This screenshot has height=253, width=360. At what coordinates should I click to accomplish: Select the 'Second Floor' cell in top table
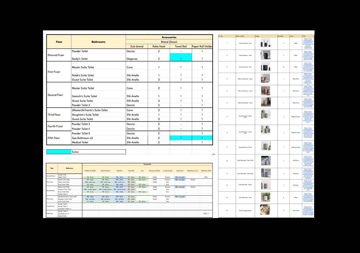pyautogui.click(x=59, y=95)
